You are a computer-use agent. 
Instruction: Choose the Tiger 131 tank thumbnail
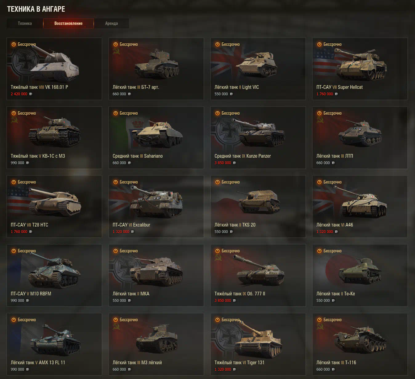258,340
